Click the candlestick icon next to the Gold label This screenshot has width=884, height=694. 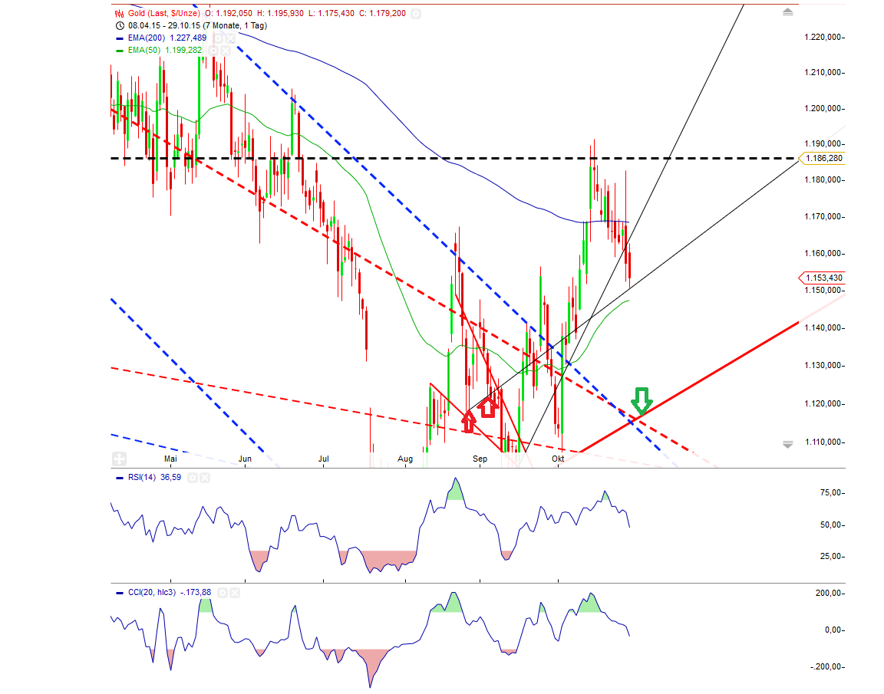coord(118,12)
